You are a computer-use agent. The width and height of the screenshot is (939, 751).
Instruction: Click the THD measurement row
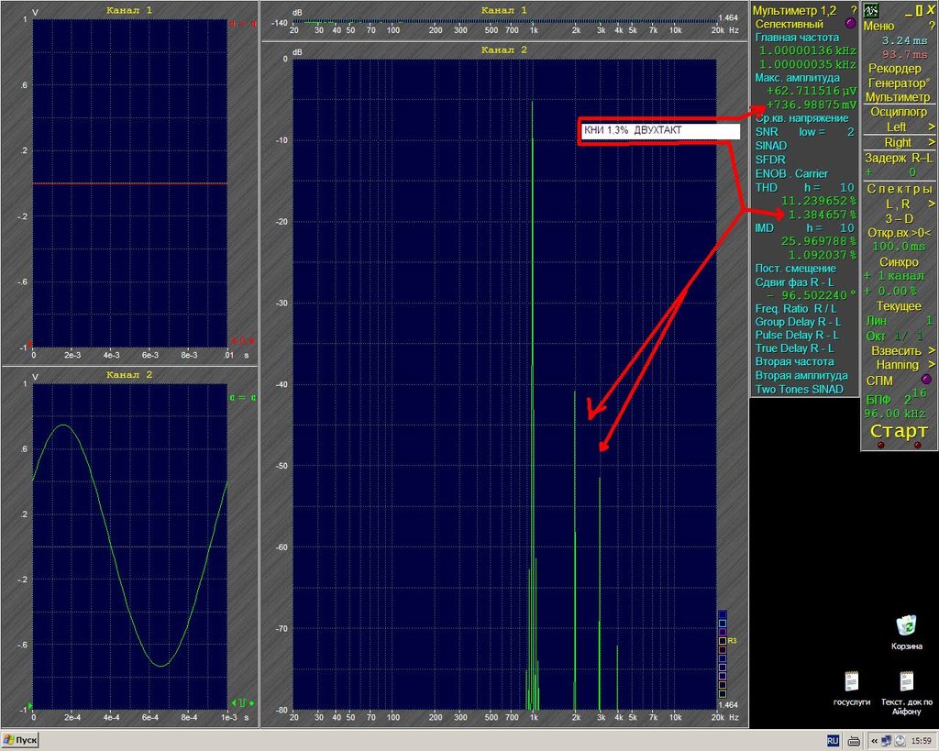[804, 187]
